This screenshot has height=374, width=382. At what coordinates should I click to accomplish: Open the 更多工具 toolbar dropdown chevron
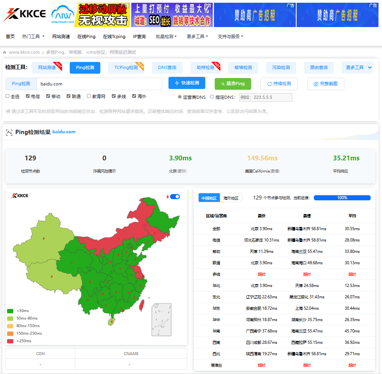pos(370,67)
